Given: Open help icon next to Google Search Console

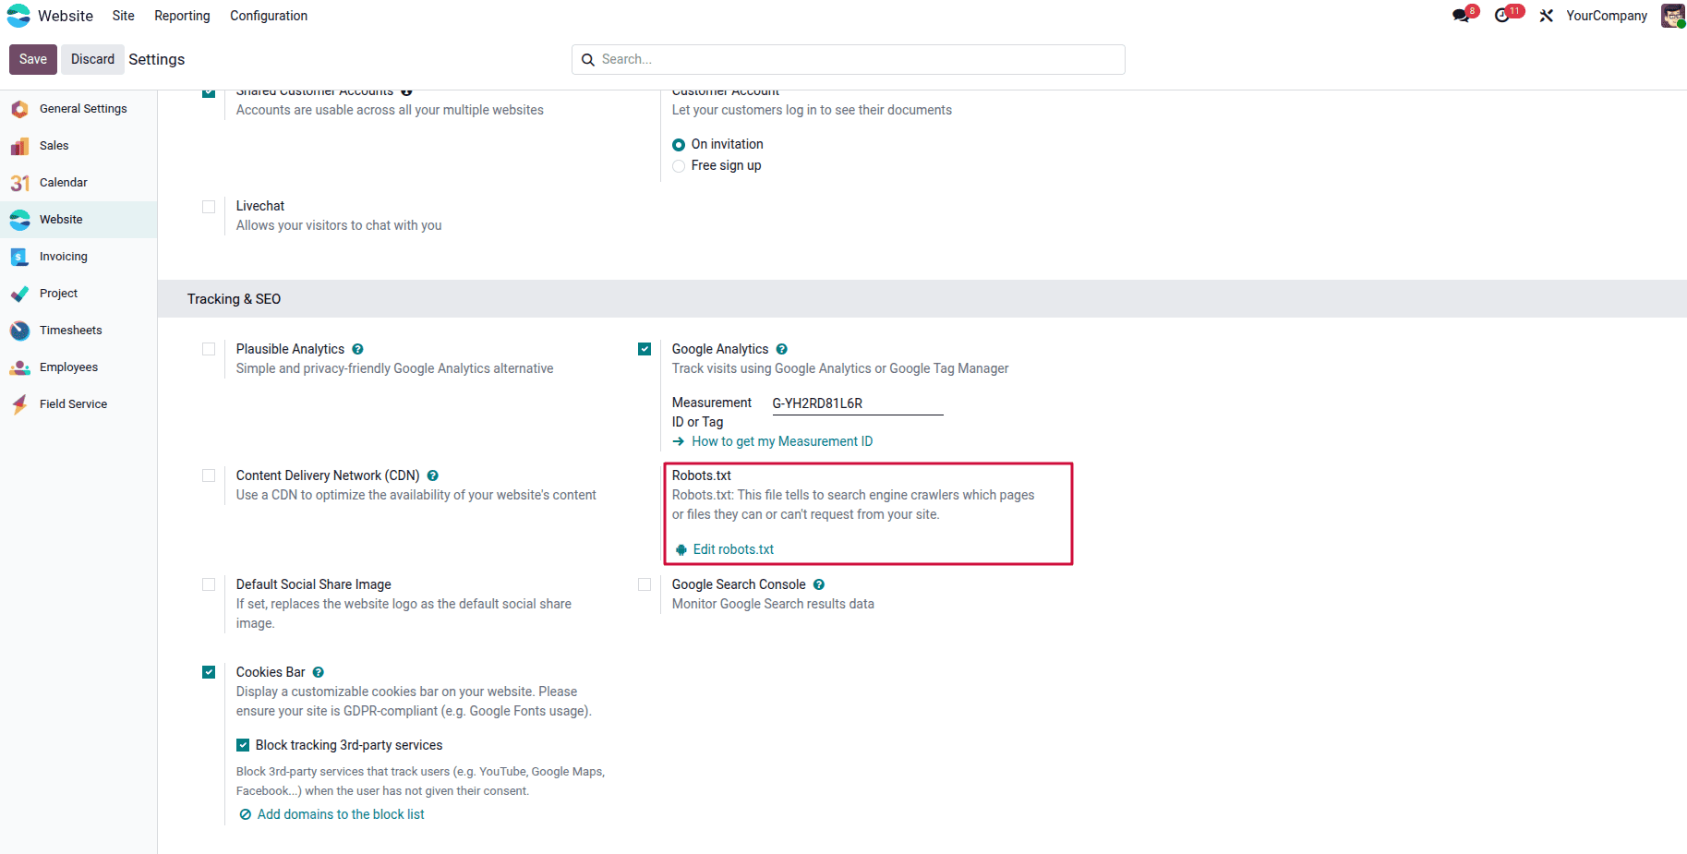Looking at the screenshot, I should coord(819,584).
